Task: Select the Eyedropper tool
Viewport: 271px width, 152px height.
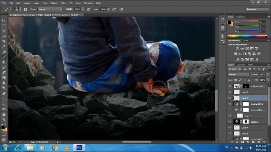Action: point(4,46)
